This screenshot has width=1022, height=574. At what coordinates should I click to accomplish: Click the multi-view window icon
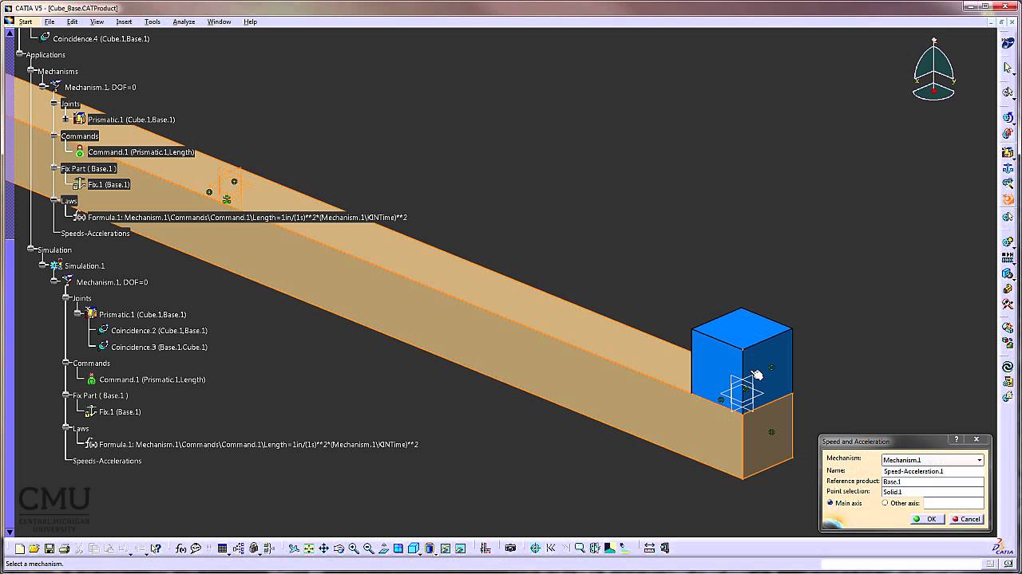point(398,548)
